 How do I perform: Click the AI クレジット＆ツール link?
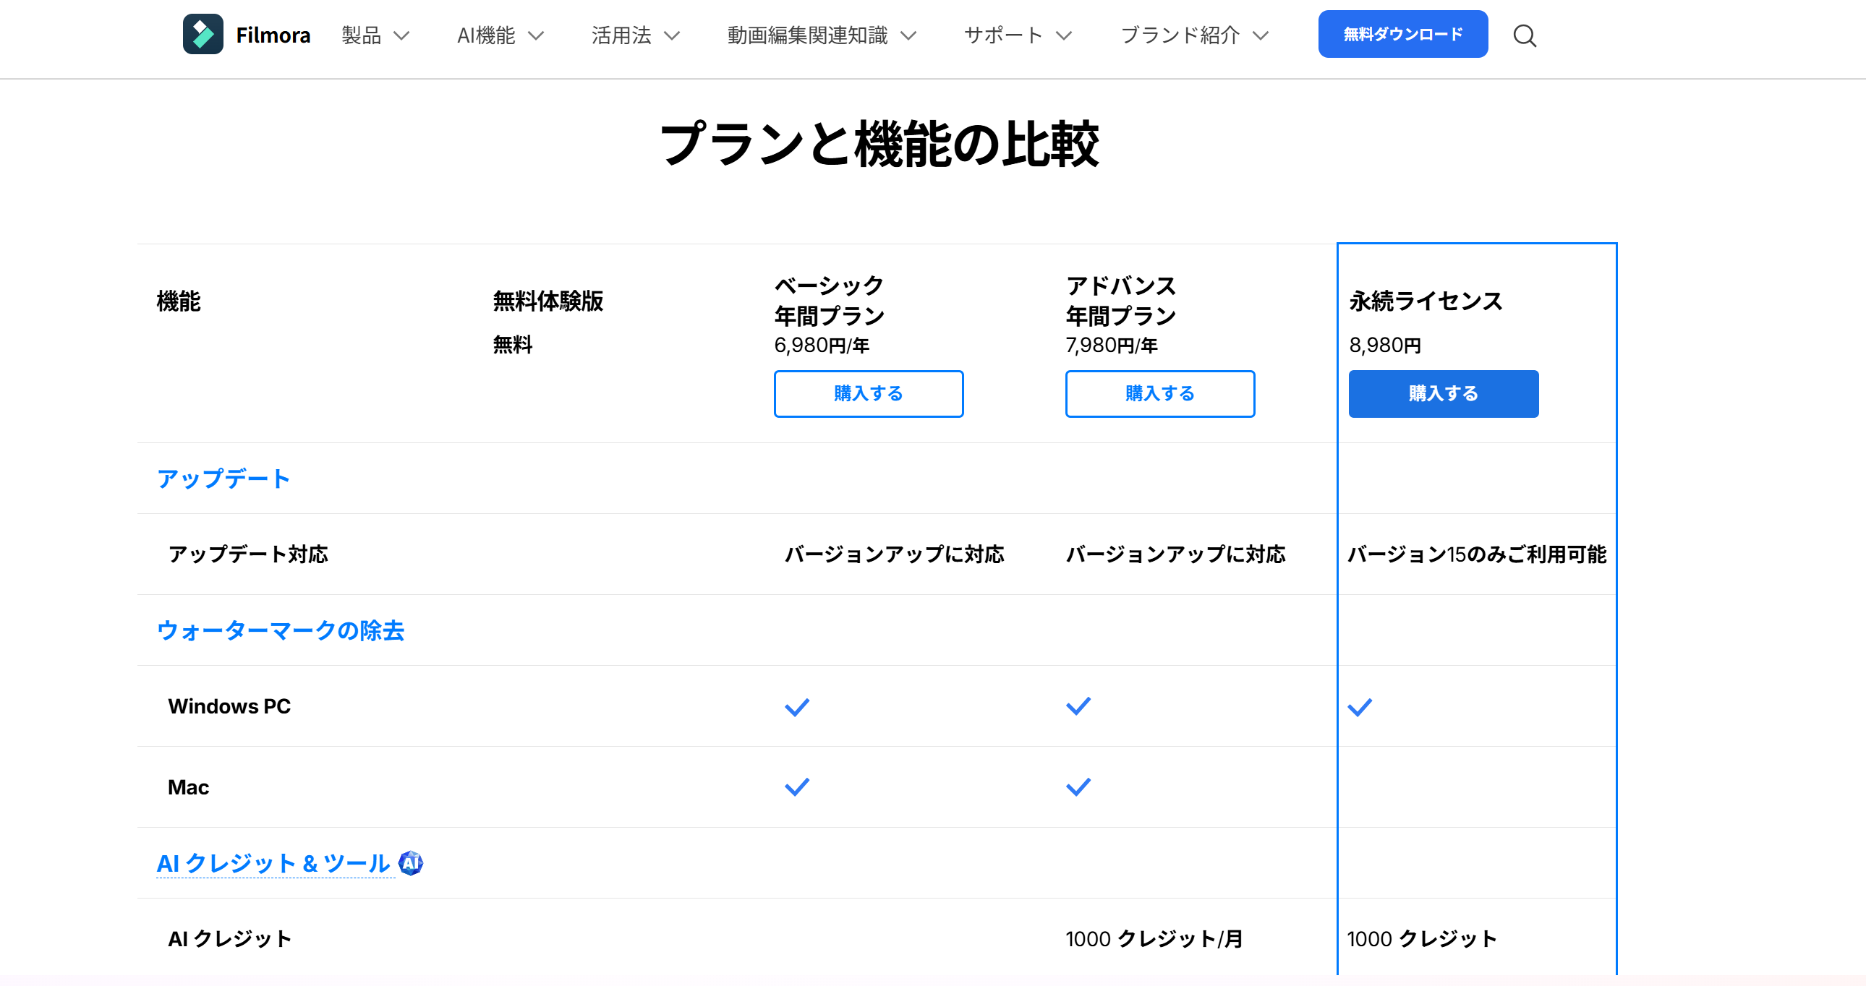274,863
